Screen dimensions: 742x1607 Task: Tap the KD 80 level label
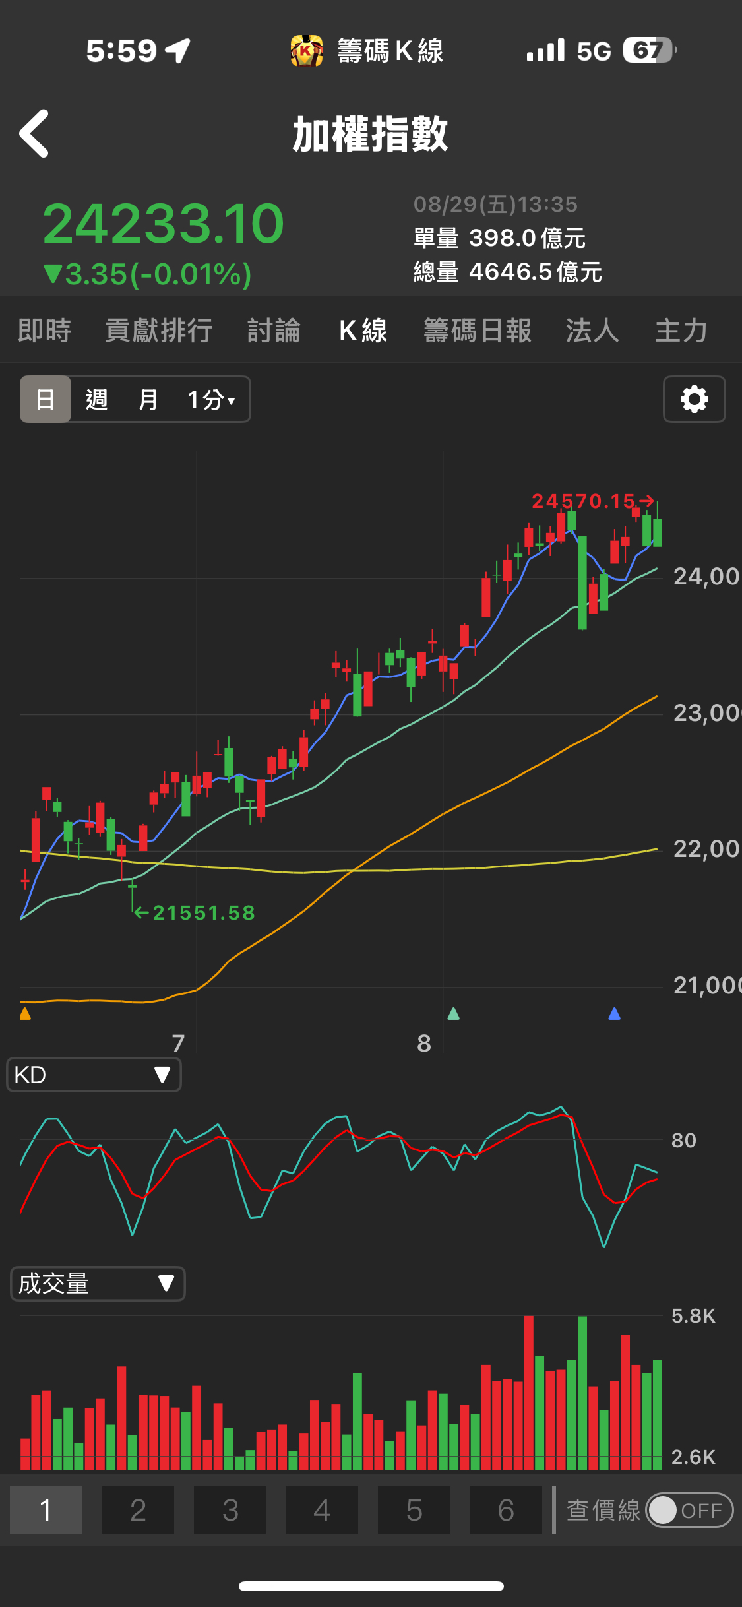684,1141
